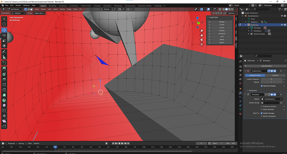The image size is (287, 154).
Task: Toggle Optimal Display checkbox
Action: [261, 86]
